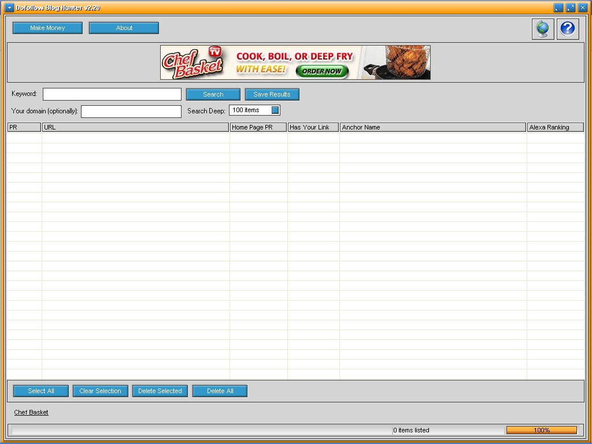Image resolution: width=592 pixels, height=444 pixels.
Task: Click the Save Results button
Action: [x=272, y=94]
